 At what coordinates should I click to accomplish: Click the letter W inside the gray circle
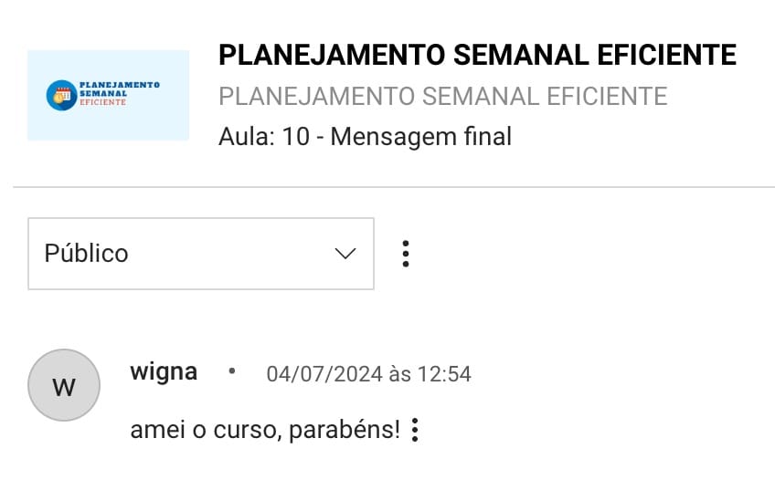tap(64, 387)
